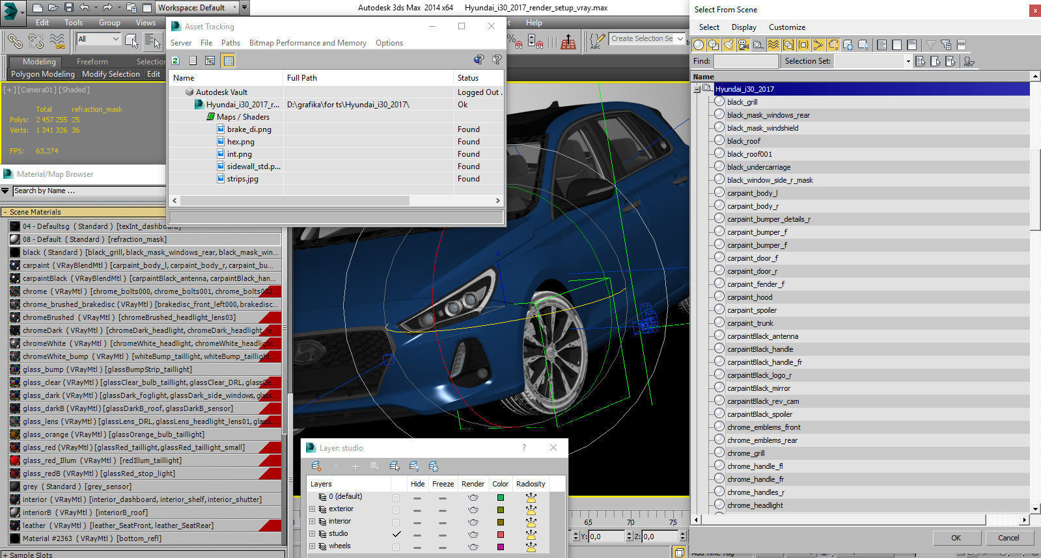1041x558 pixels.
Task: Click the Polygon Modeling ribbon button
Action: (x=43, y=74)
